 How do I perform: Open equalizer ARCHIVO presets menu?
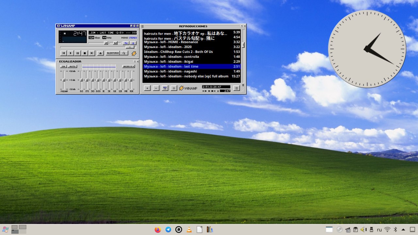pyautogui.click(x=129, y=66)
